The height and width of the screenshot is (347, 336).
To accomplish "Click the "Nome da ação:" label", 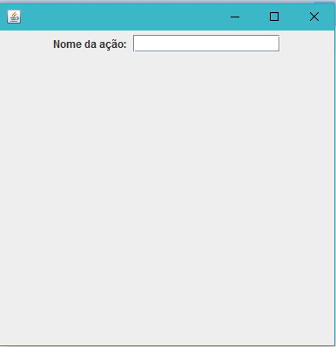I will (x=90, y=44).
